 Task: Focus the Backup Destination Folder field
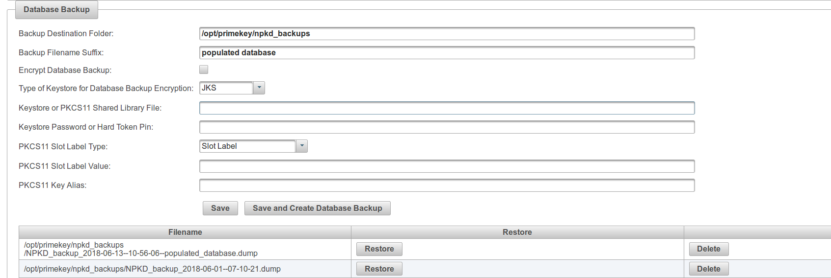(x=447, y=34)
